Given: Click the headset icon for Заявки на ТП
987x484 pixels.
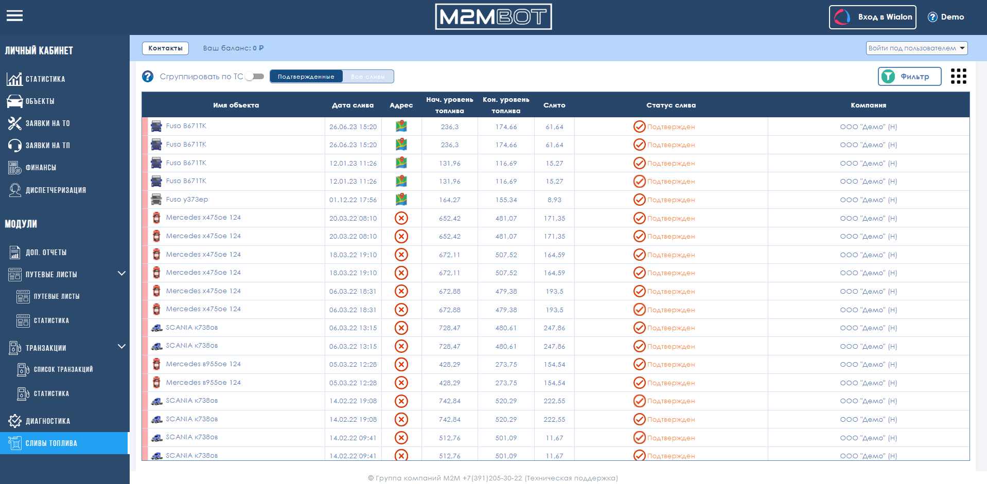Looking at the screenshot, I should [14, 145].
